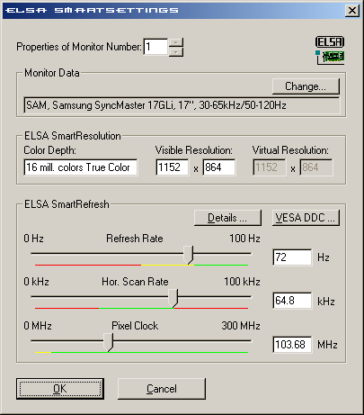The image size is (364, 415).
Task: Click the "Virtual Resolution:" label
Action: 290,150
